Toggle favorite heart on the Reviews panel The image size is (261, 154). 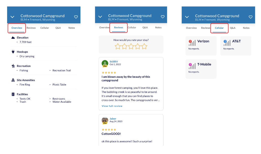pos(162,17)
